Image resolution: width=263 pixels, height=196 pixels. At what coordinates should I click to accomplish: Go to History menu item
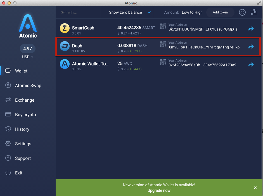22,129
